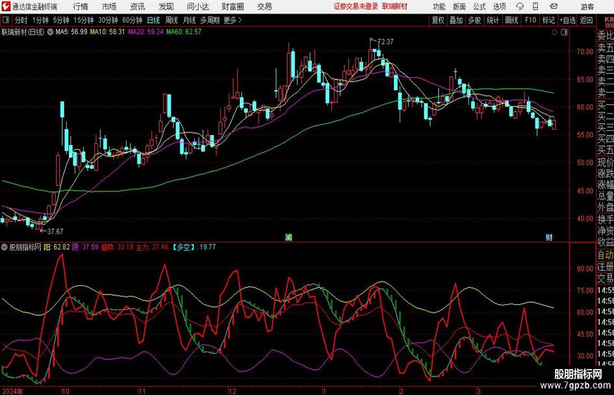Click the 游客 guest account label
The image size is (614, 395).
pyautogui.click(x=587, y=6)
